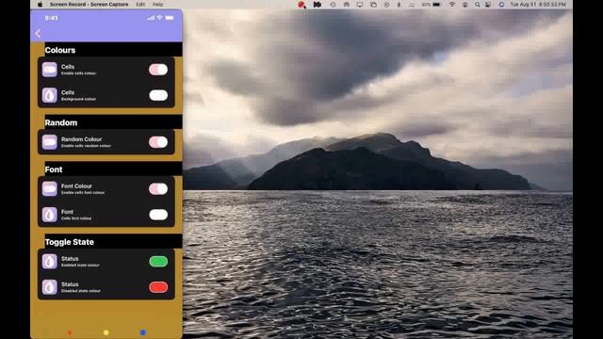This screenshot has height=339, width=603.
Task: Tap the yellow dot in the bottom bar
Action: pos(106,332)
